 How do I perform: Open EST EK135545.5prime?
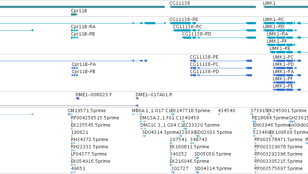pyautogui.click(x=90, y=125)
